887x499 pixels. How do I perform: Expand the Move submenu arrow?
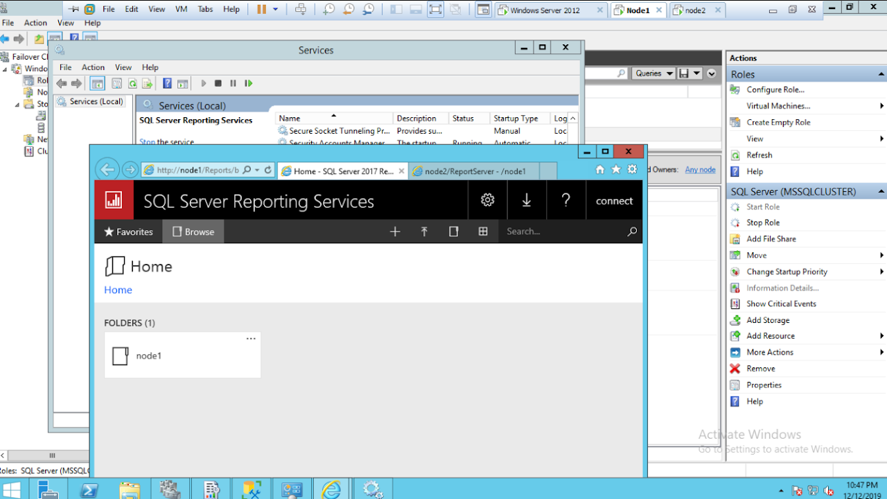click(x=881, y=255)
